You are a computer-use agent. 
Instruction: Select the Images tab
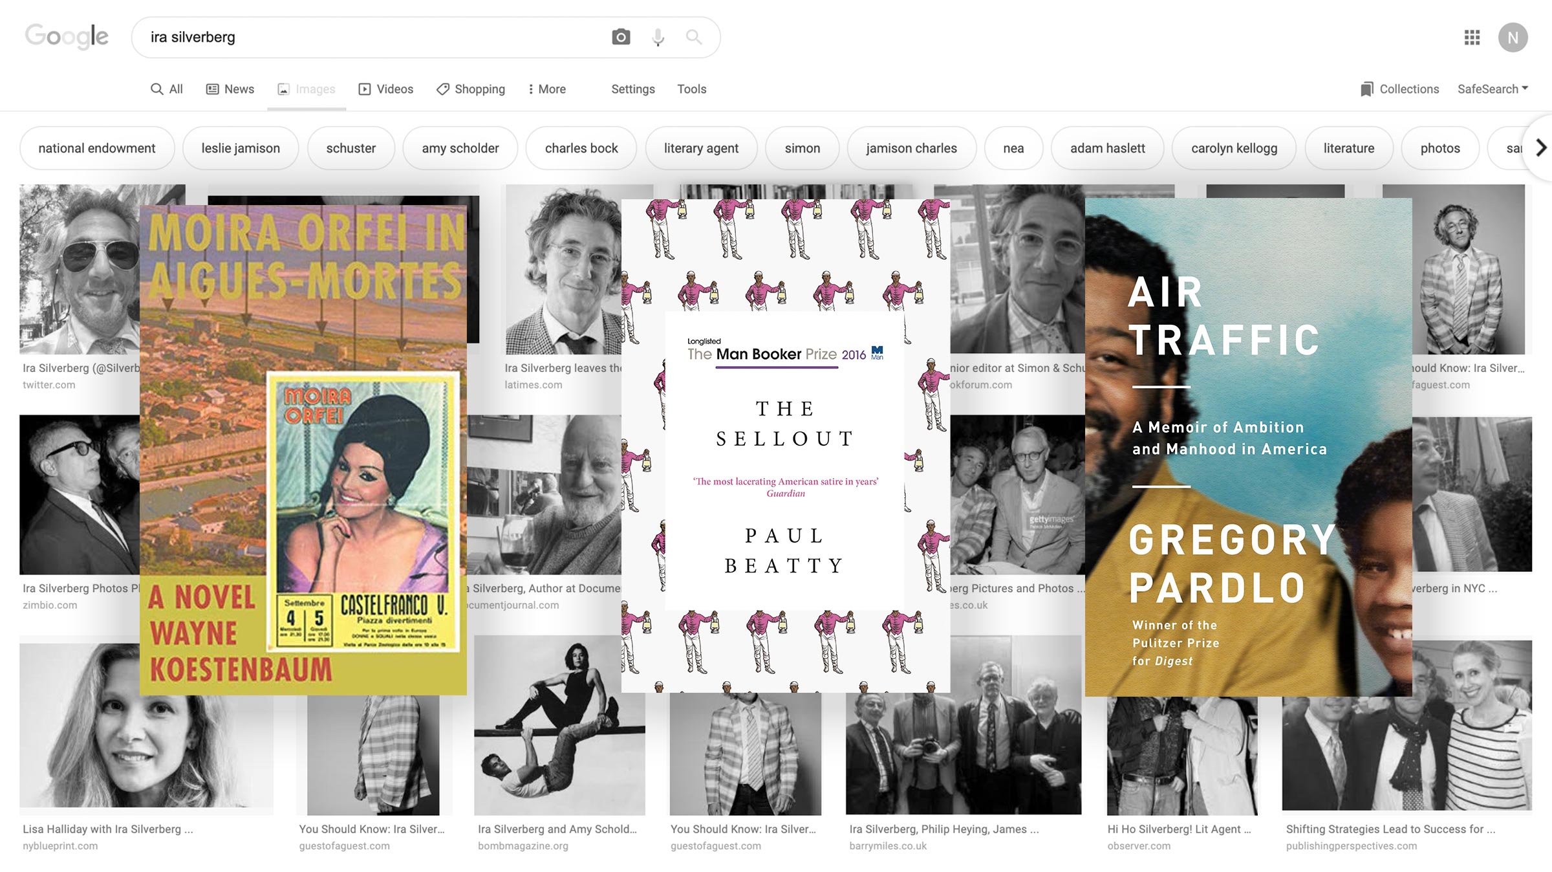(307, 89)
